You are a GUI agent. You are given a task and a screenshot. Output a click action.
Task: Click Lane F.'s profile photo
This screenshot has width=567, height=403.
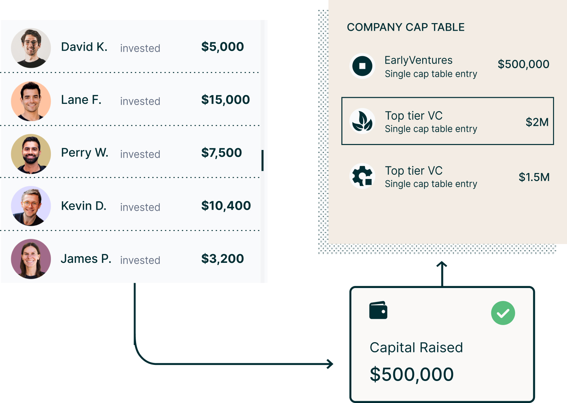31,101
